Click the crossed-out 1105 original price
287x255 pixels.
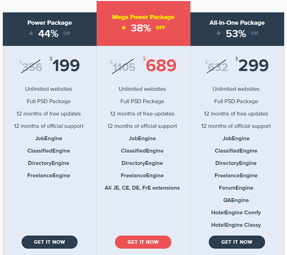click(123, 67)
